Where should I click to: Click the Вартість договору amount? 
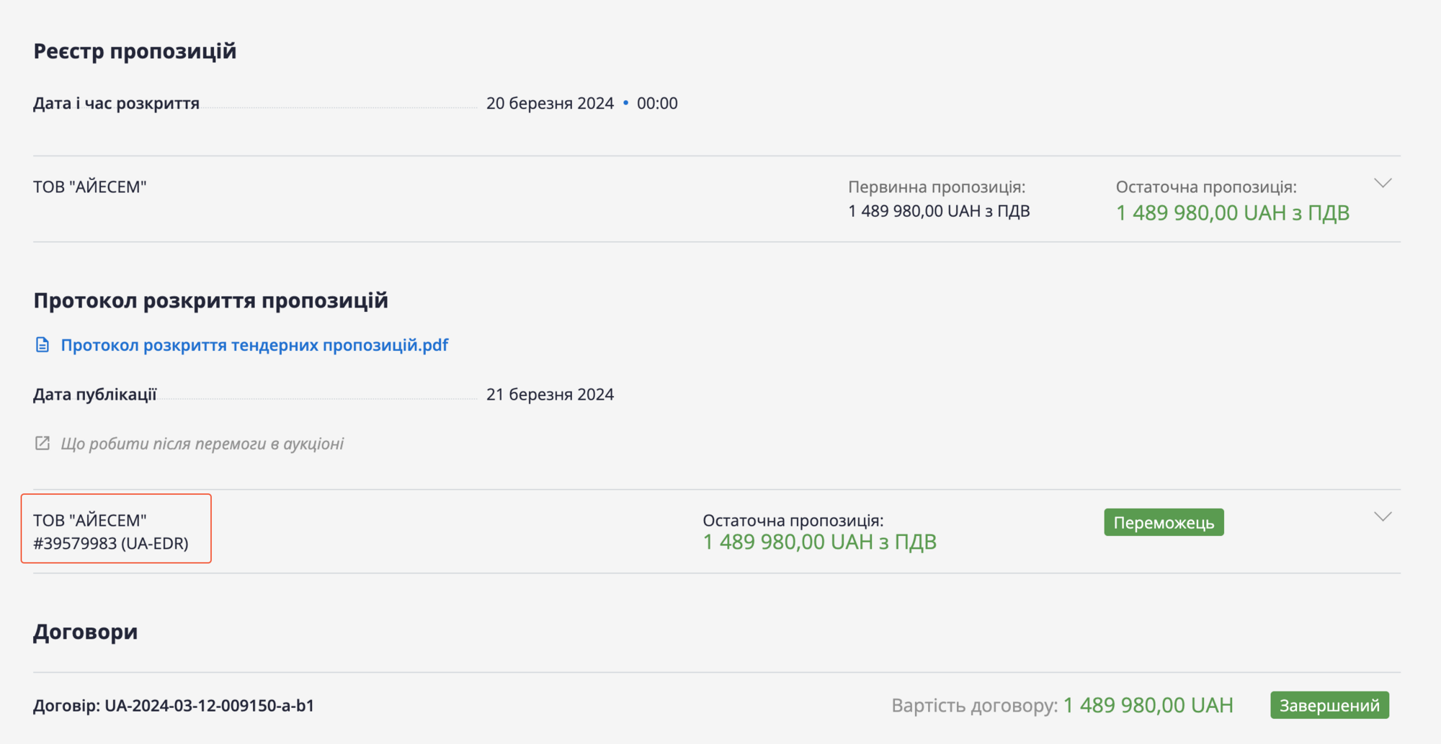(1148, 705)
